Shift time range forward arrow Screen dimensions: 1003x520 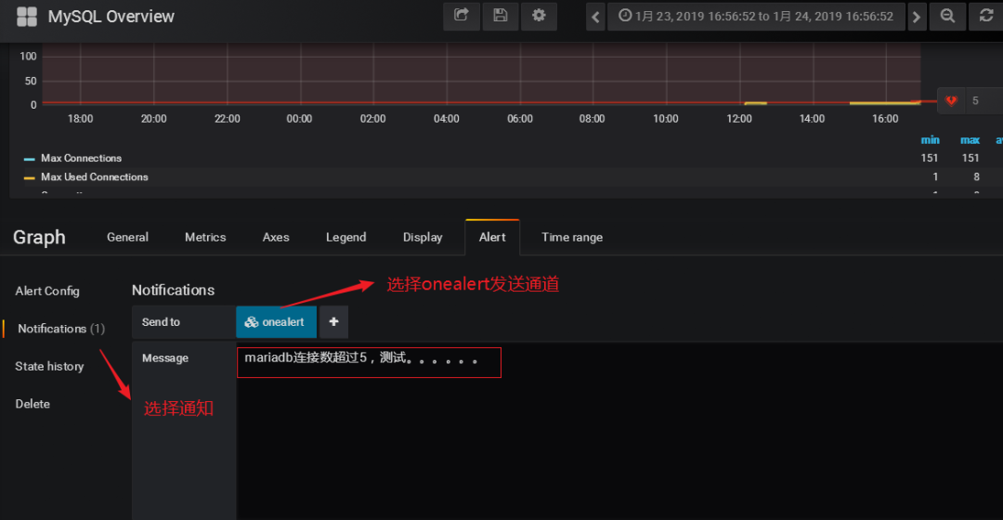[916, 17]
